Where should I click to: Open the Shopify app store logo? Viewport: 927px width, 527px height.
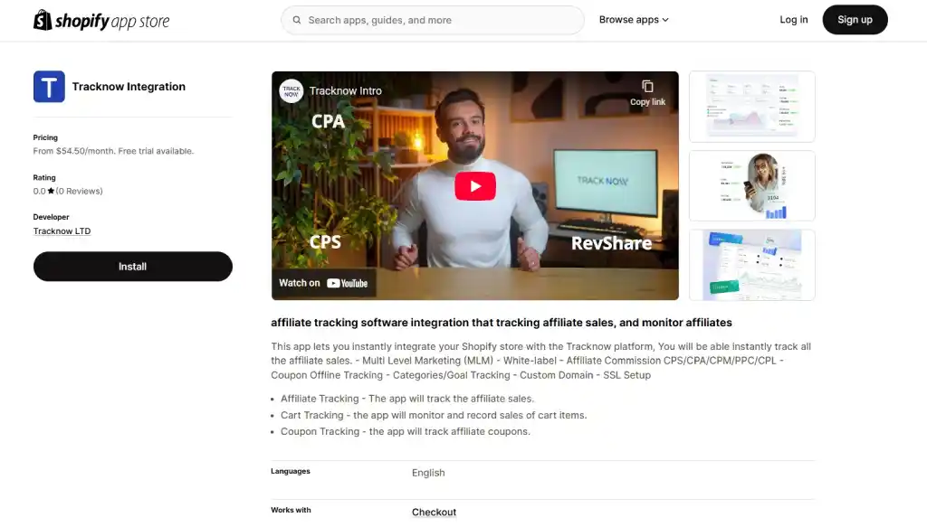pyautogui.click(x=101, y=20)
